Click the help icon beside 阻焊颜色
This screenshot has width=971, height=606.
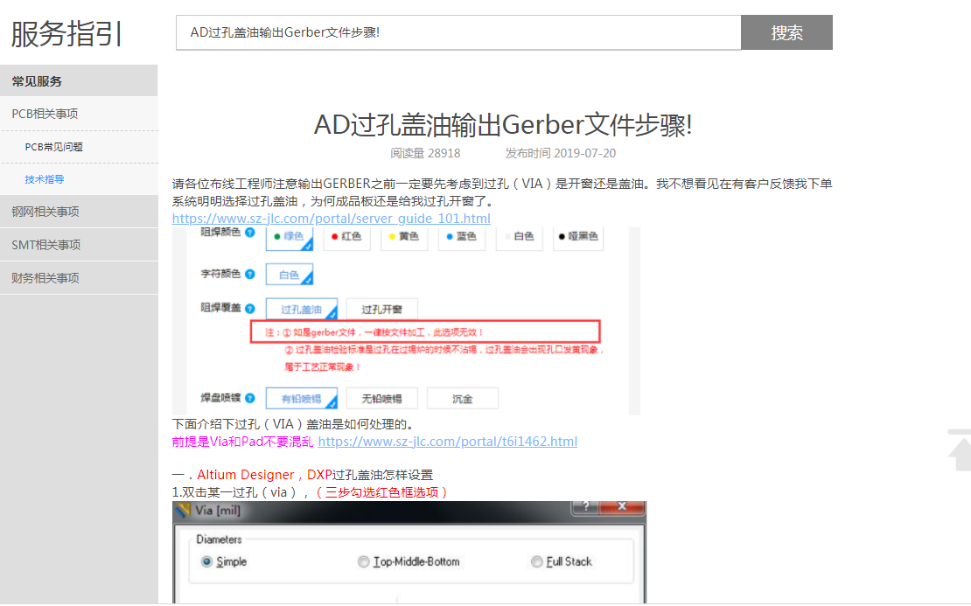(250, 233)
